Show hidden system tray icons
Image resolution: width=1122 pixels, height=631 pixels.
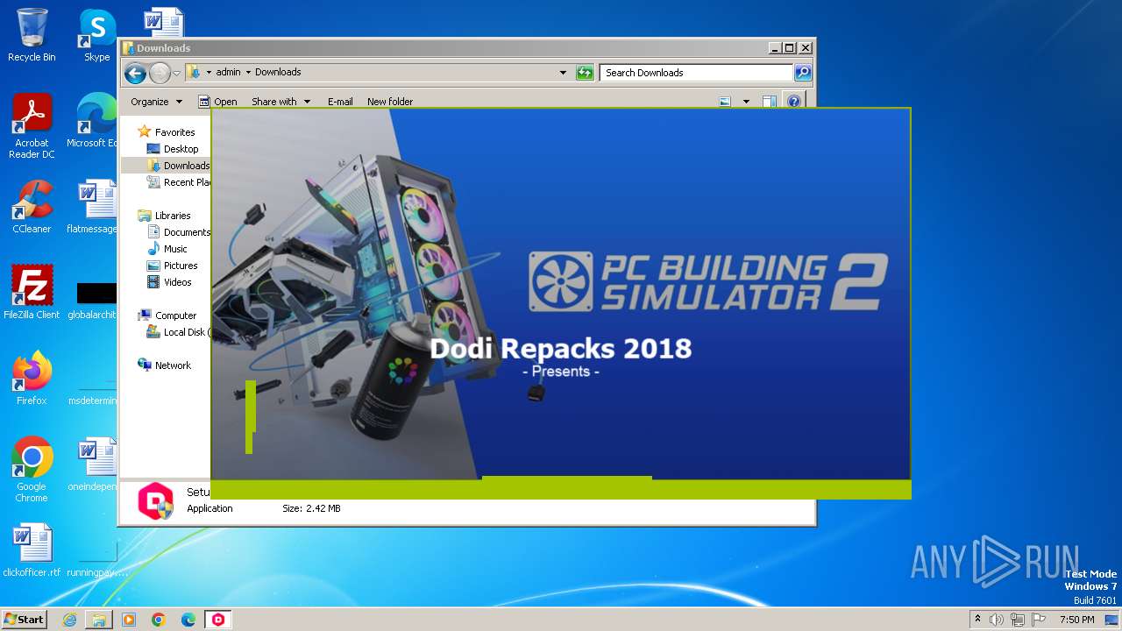[977, 620]
